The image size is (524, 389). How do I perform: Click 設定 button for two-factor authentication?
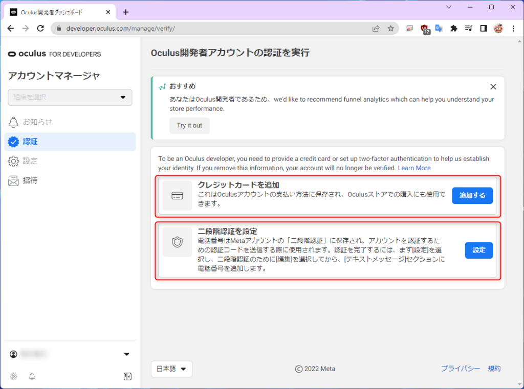point(478,250)
